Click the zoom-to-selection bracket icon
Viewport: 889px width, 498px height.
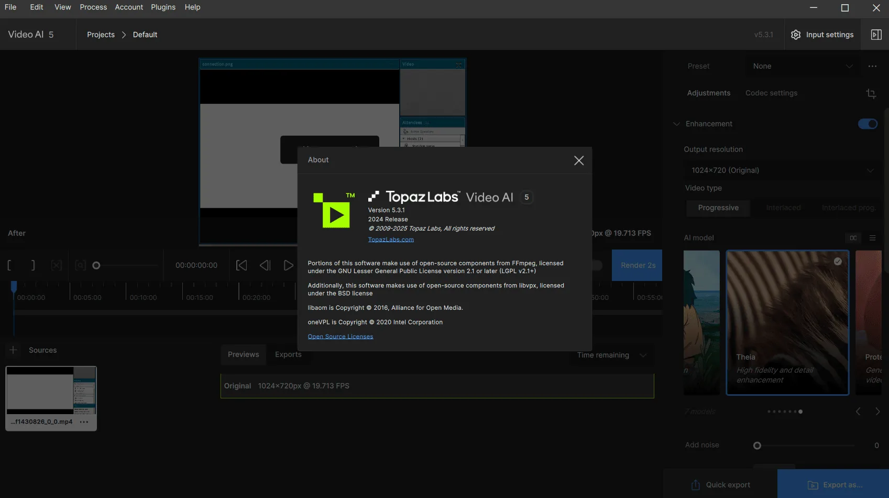(80, 265)
